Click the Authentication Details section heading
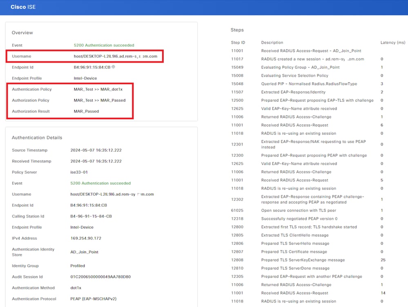The image size is (408, 307). (x=37, y=137)
